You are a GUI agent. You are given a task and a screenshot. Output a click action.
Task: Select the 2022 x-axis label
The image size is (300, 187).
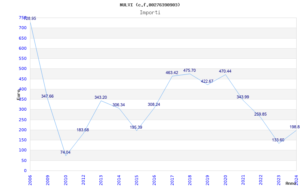[261, 180]
